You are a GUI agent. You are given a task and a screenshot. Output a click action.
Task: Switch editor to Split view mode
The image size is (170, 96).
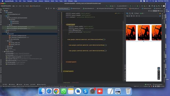(155, 11)
